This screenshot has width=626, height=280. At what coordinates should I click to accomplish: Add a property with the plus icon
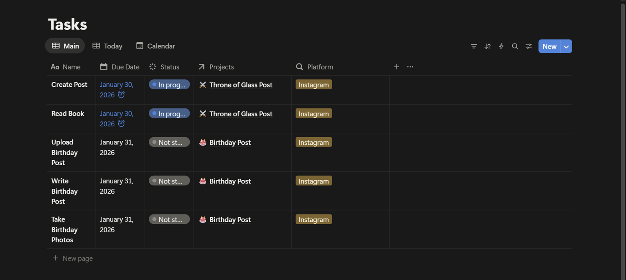click(396, 67)
